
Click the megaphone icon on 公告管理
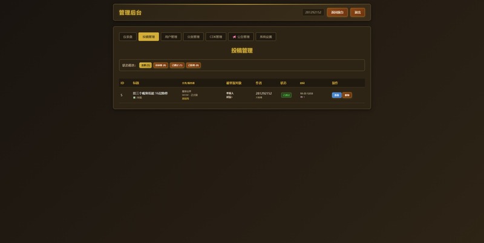coord(234,37)
